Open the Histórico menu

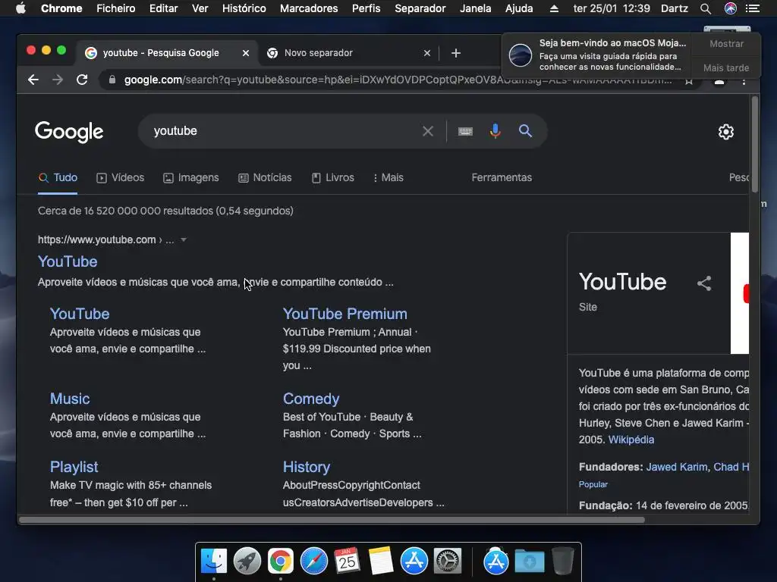244,8
